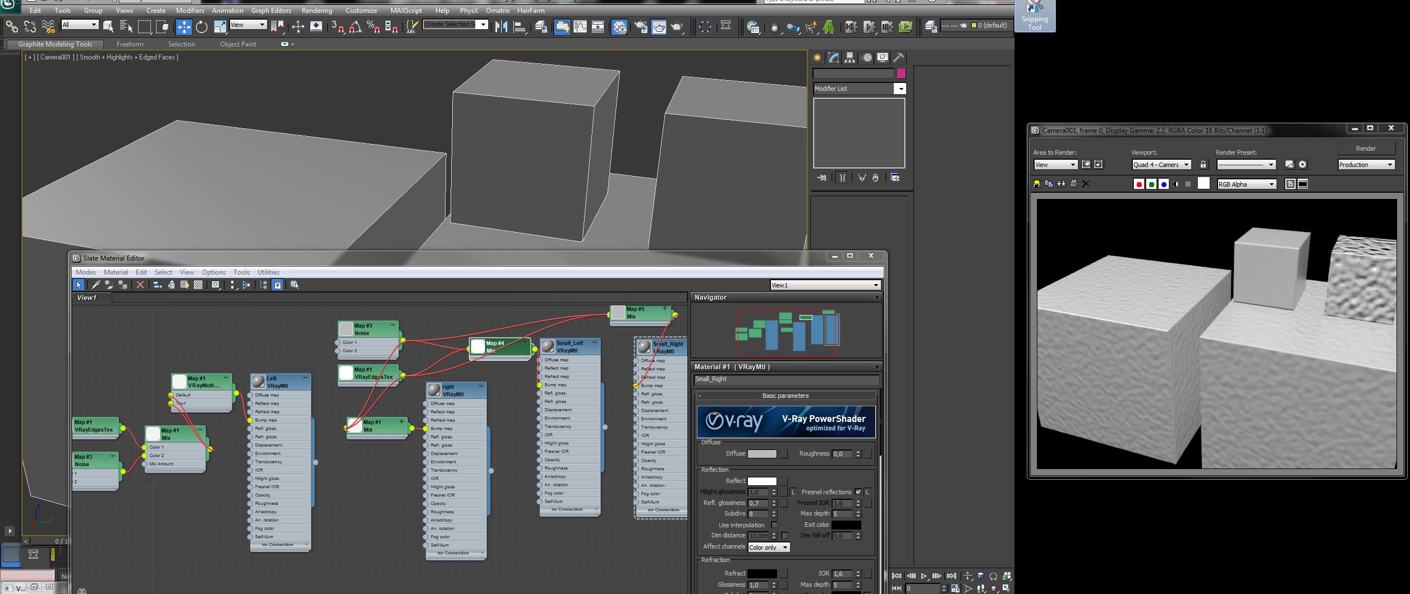1410x594 pixels.
Task: Open the Render Setup teapot icon
Action: click(640, 26)
